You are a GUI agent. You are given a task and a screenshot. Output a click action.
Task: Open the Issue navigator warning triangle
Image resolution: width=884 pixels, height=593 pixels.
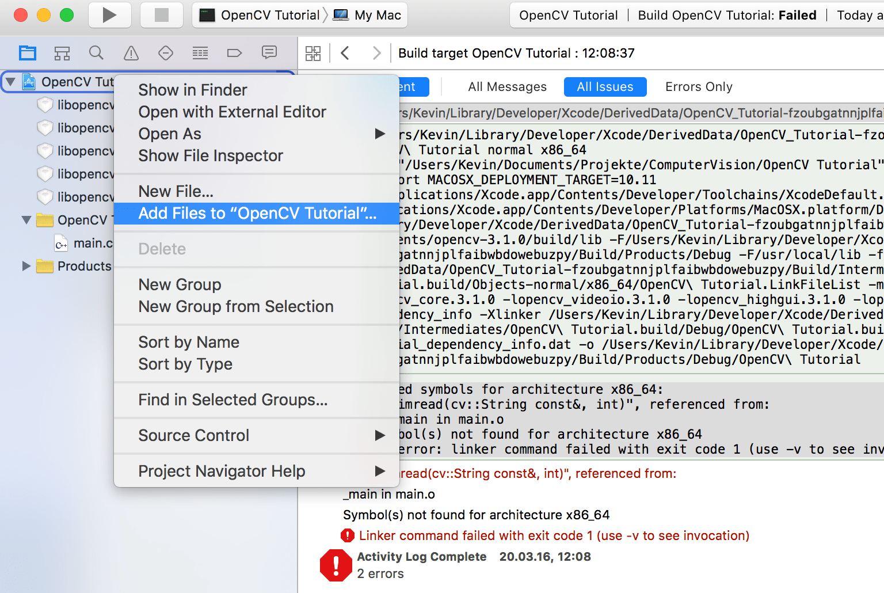click(x=131, y=52)
